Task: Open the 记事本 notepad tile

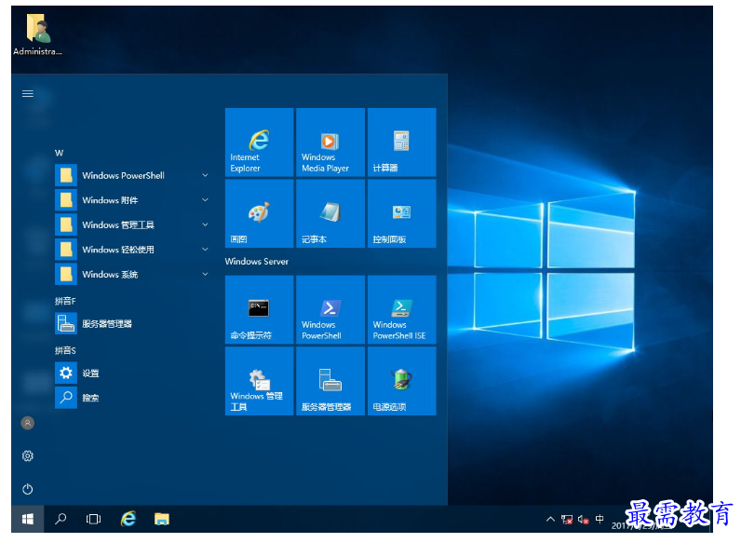Action: click(x=330, y=213)
